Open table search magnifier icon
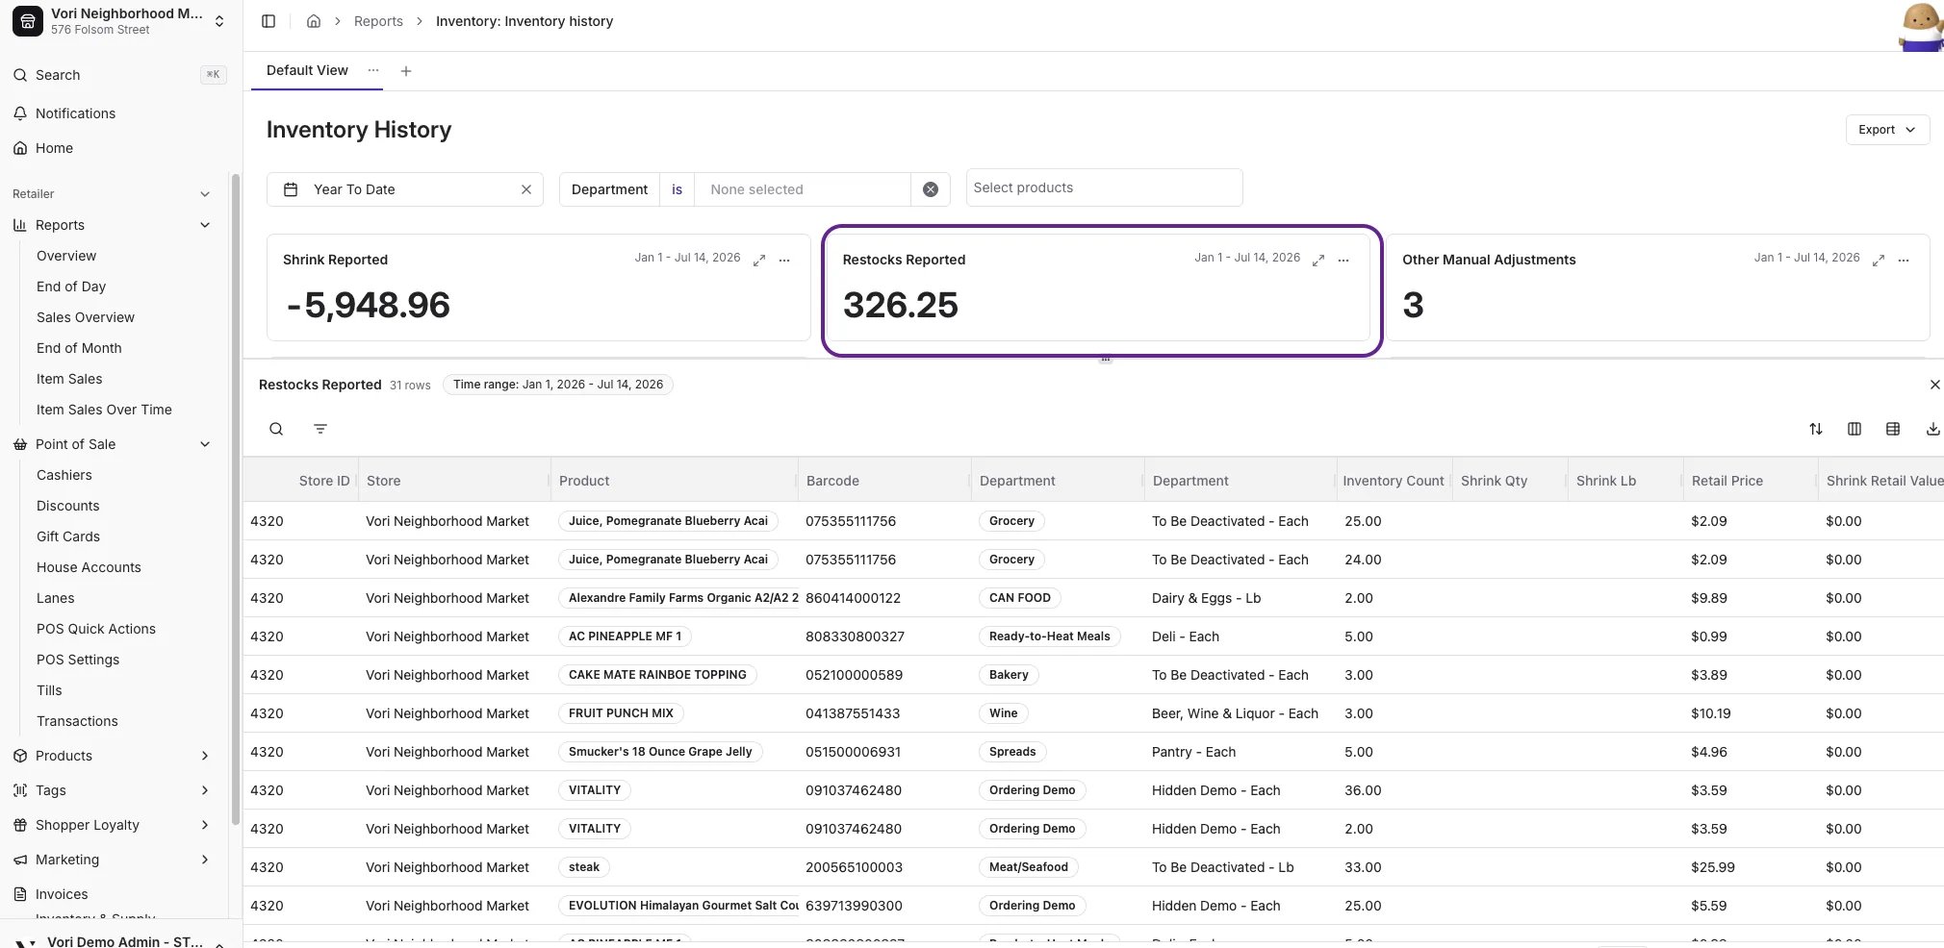This screenshot has width=1944, height=948. tap(276, 429)
